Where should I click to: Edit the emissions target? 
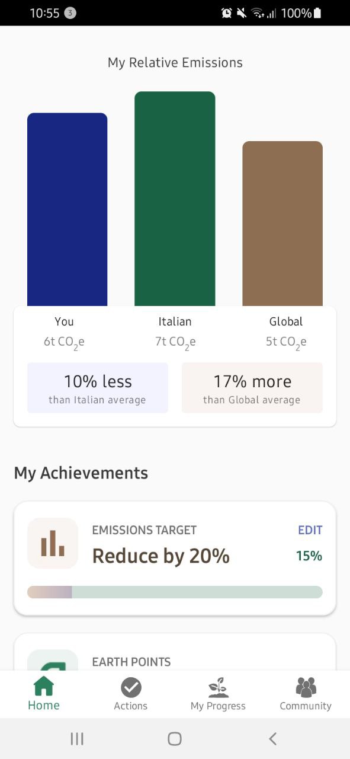pyautogui.click(x=310, y=530)
